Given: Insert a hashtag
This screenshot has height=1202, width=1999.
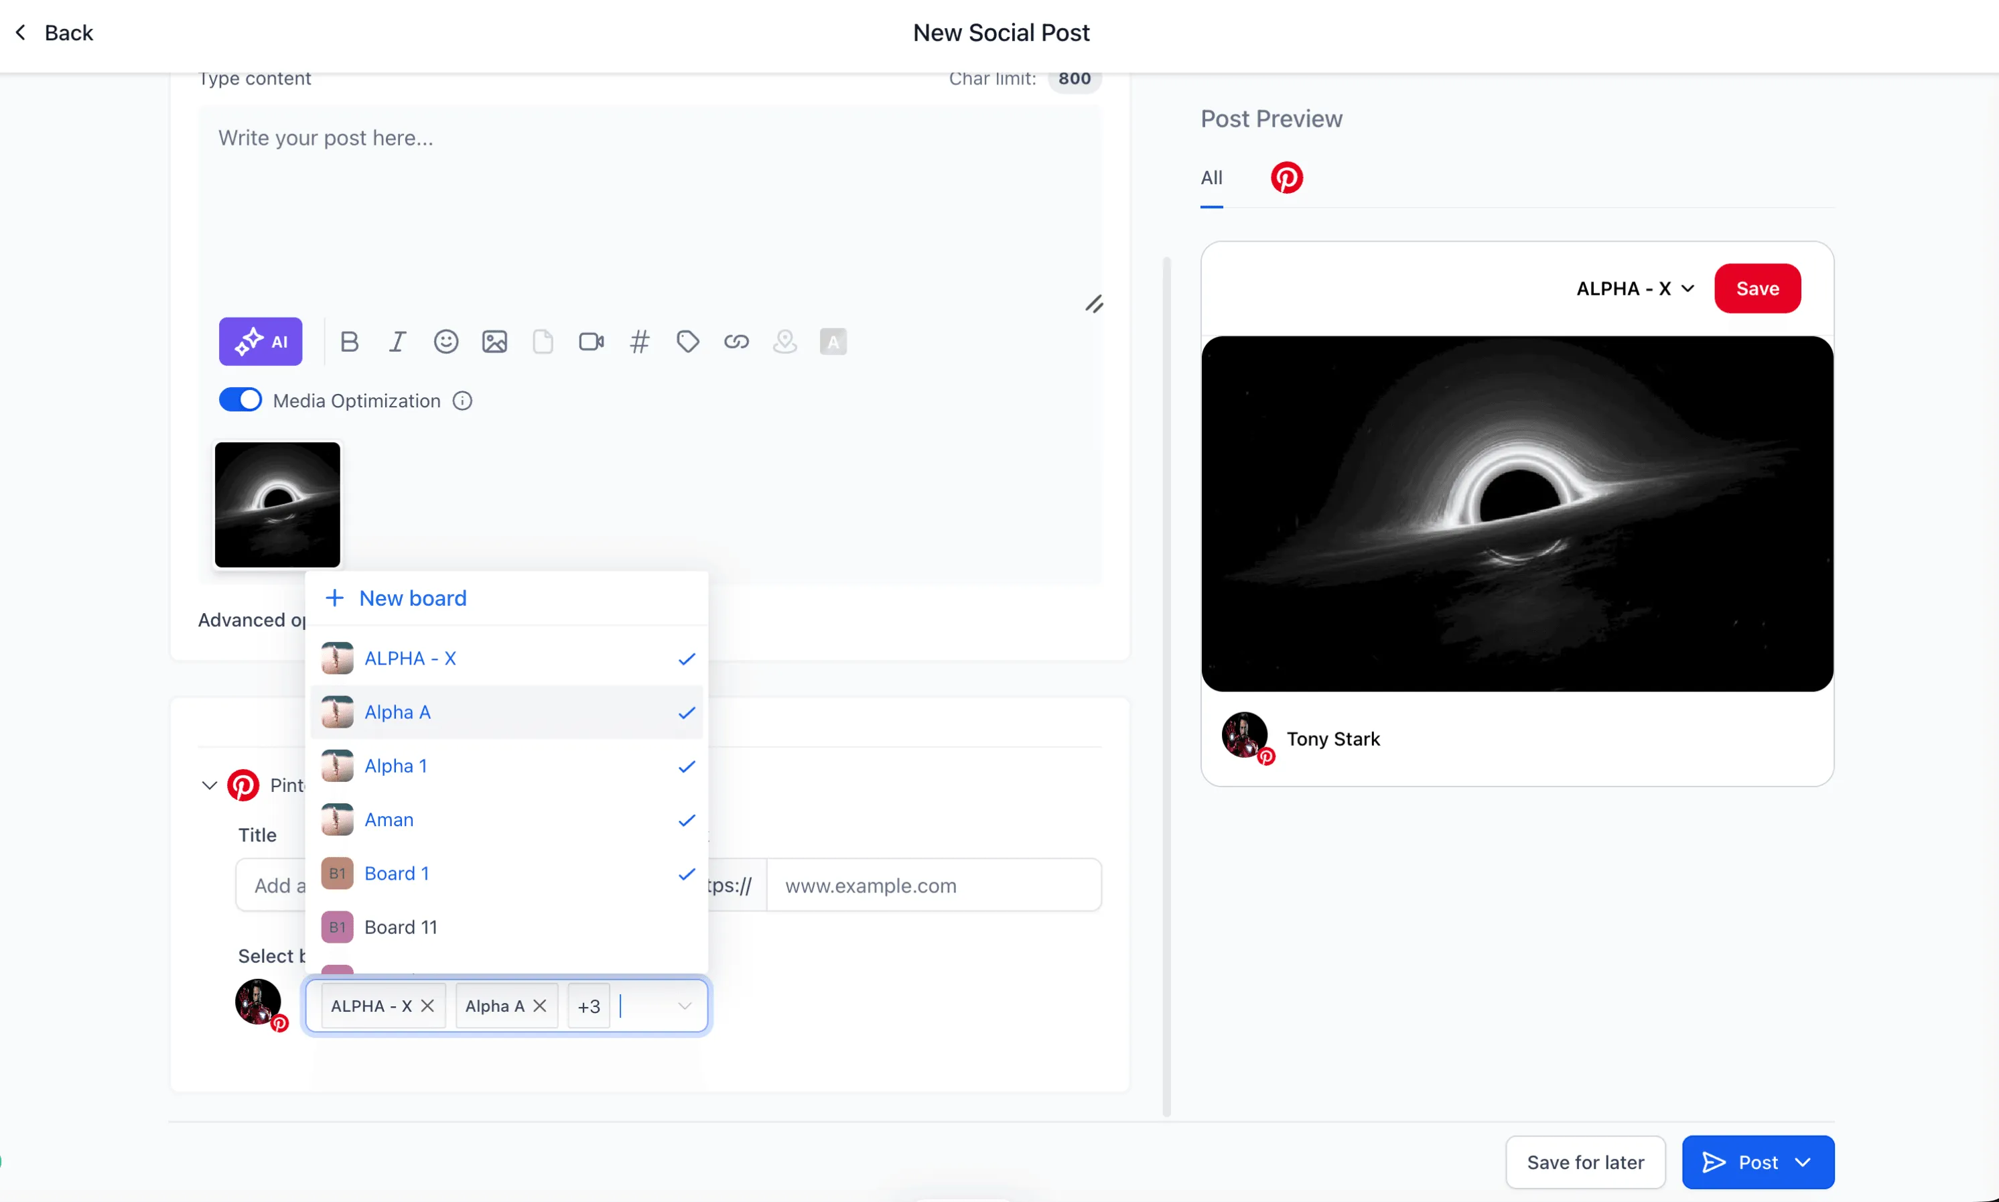Looking at the screenshot, I should [x=640, y=342].
